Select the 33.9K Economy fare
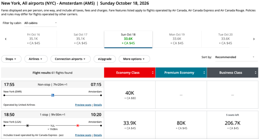Viewport: 259px width, 139px height. tap(129, 125)
